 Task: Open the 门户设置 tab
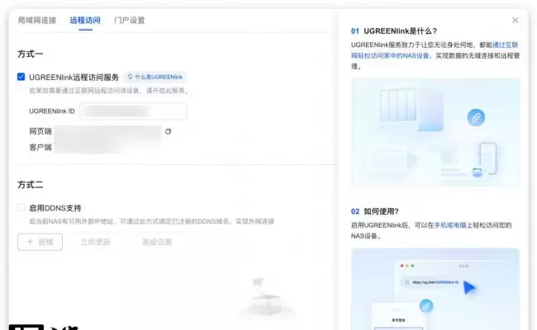(x=130, y=20)
